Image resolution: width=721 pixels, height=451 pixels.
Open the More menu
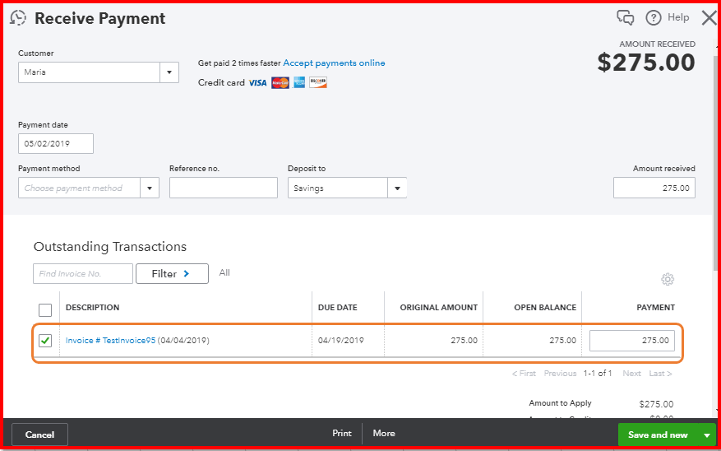click(x=384, y=433)
